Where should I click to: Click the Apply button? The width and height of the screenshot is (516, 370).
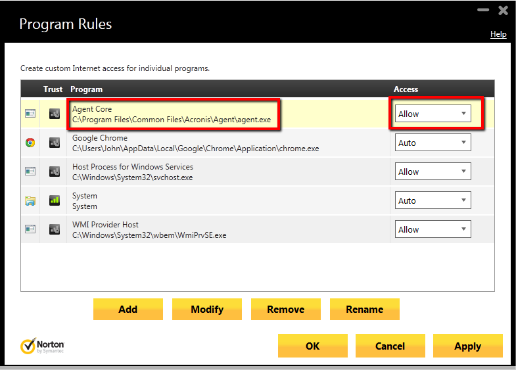467,346
